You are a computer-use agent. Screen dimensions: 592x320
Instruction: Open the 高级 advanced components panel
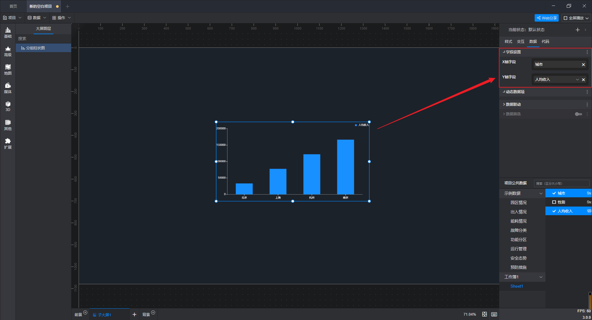[x=8, y=51]
